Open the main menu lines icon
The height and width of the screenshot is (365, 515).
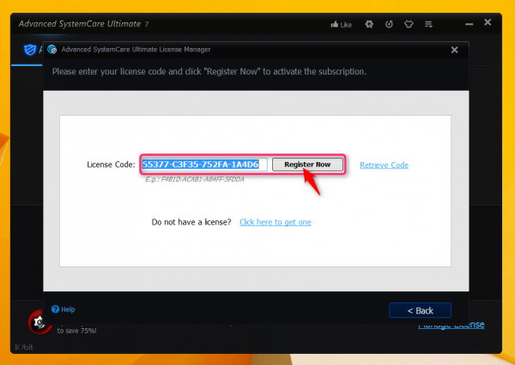pyautogui.click(x=428, y=24)
